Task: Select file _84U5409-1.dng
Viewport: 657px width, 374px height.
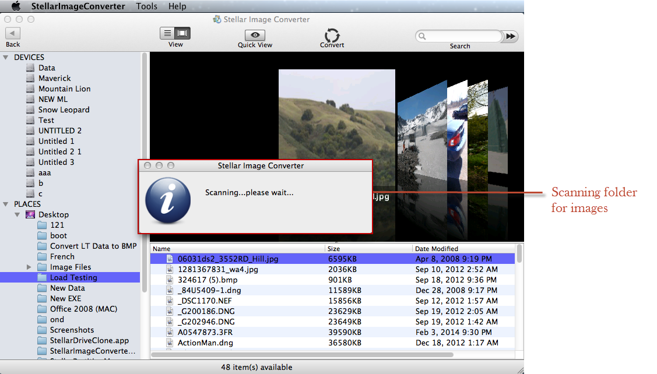Action: click(x=209, y=290)
